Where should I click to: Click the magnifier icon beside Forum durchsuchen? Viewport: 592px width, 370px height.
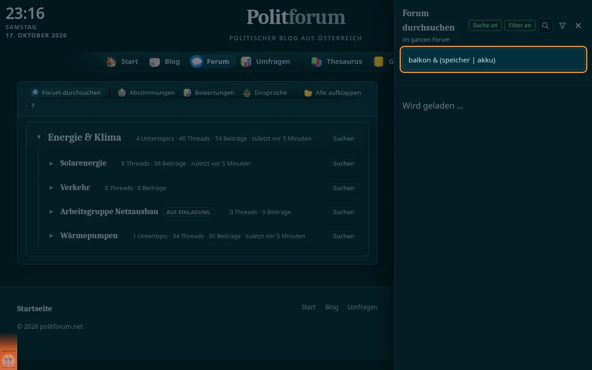[x=35, y=92]
